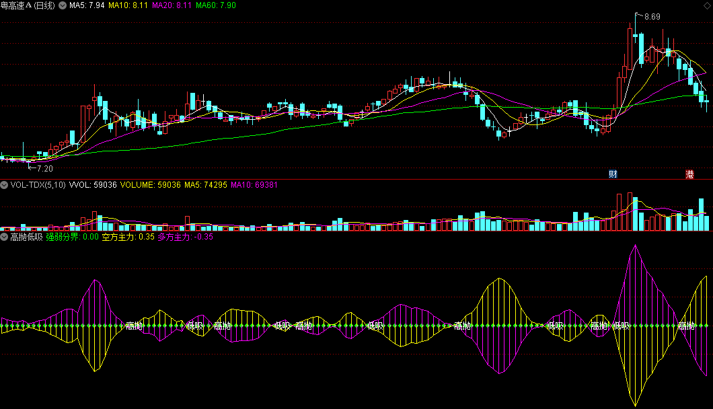Click the last 高抛 signal at far right
Image resolution: width=713 pixels, height=409 pixels.
(686, 326)
